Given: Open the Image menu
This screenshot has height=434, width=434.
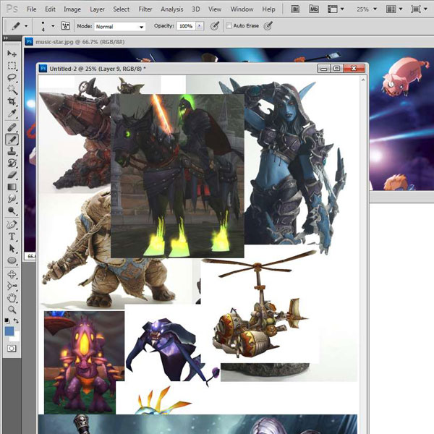Looking at the screenshot, I should [x=72, y=9].
